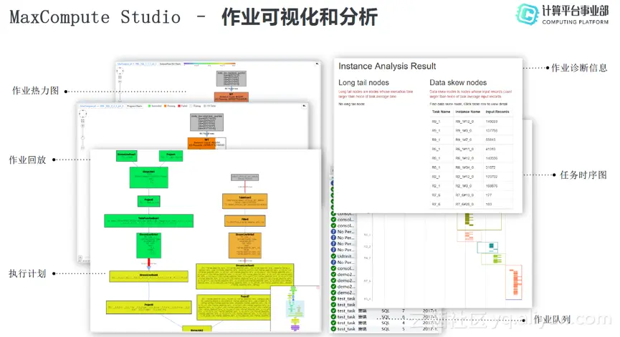Select the row with instance R9_1#12_0
The image size is (620, 337).
[471, 122]
